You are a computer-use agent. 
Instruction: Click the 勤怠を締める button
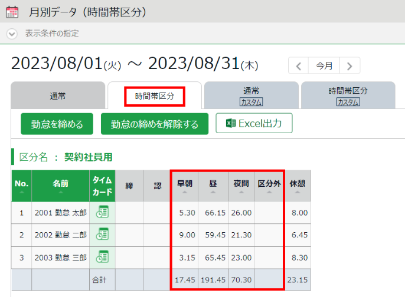tap(57, 124)
